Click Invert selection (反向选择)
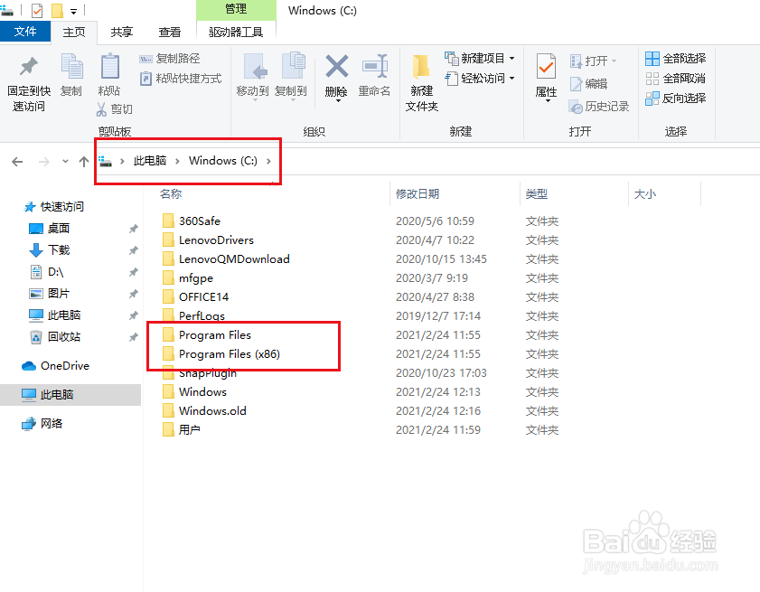Screen dimensions: 760x592 [x=676, y=99]
